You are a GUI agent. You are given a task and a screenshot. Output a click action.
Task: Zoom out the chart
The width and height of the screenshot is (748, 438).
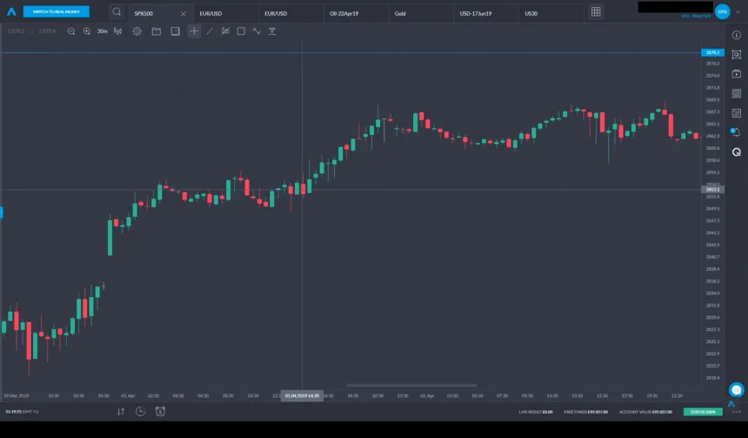[71, 31]
